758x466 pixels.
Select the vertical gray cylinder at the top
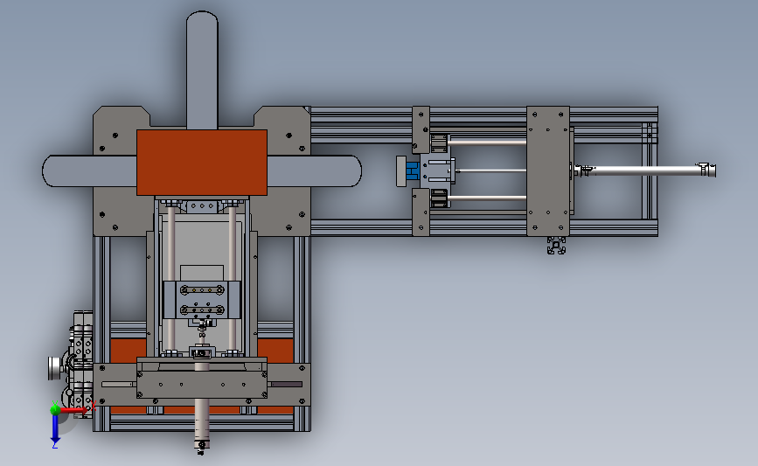(202, 70)
